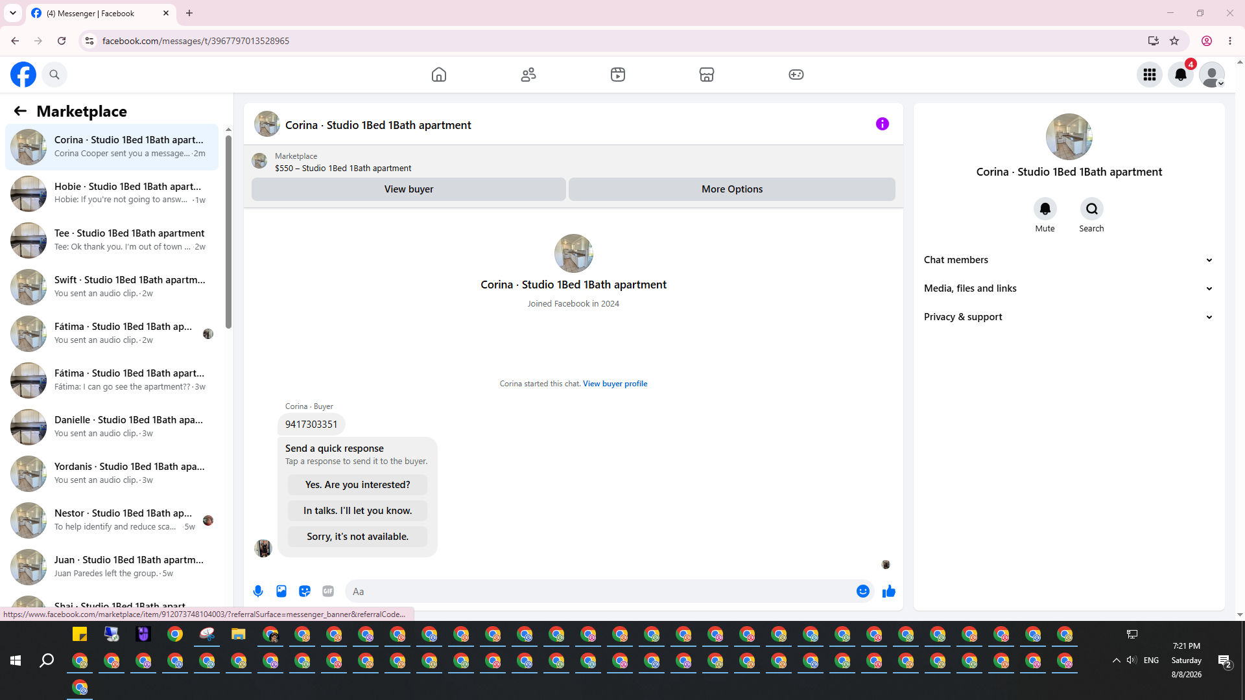Expand Media, files and links section
The width and height of the screenshot is (1245, 700).
click(1069, 288)
